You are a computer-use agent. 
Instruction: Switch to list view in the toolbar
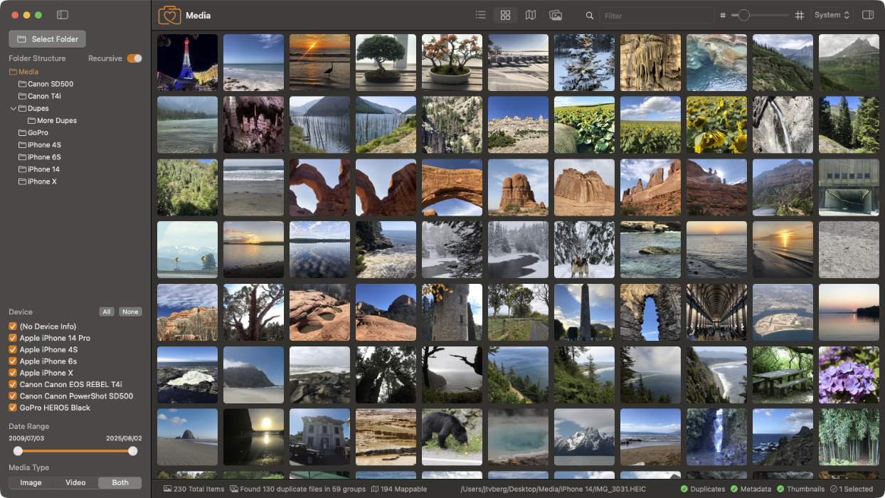coord(481,14)
